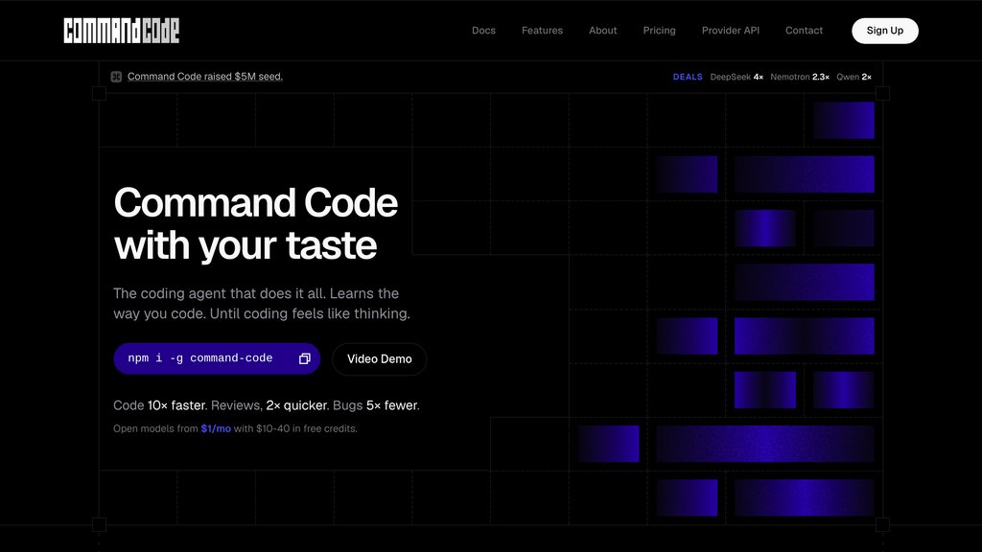Viewport: 982px width, 552px height.
Task: Click the announcement icon beside seed news
Action: [116, 77]
